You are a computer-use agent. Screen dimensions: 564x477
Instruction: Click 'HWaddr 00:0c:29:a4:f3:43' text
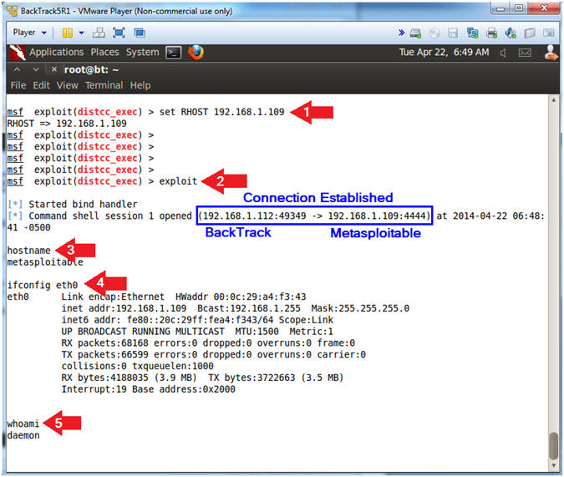241,297
